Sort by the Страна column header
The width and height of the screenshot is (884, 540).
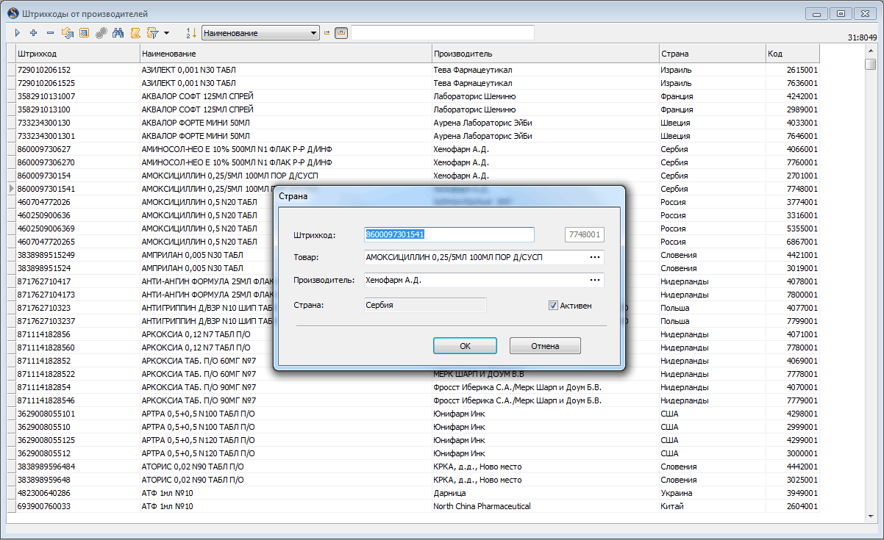click(712, 54)
